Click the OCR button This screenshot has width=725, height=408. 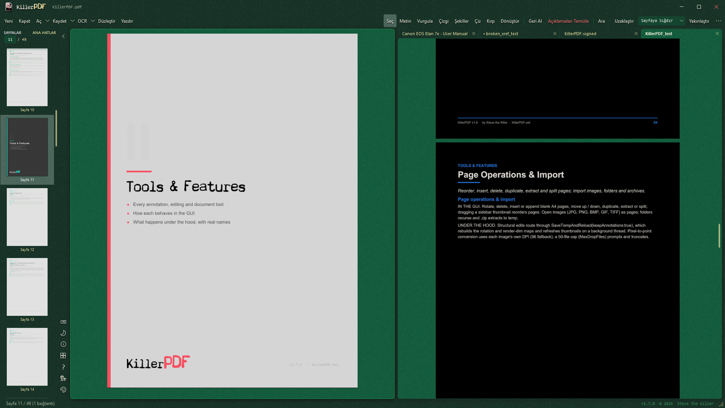(82, 21)
